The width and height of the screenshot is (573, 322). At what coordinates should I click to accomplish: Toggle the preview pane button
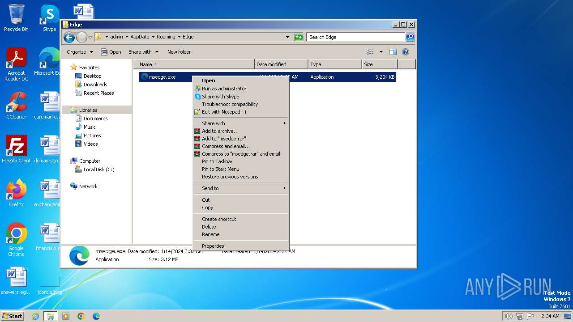pos(393,52)
